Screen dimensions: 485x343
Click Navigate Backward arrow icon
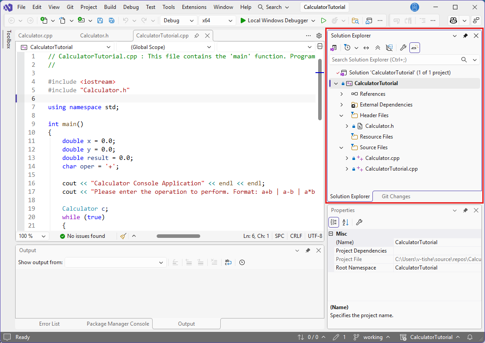tap(12, 20)
